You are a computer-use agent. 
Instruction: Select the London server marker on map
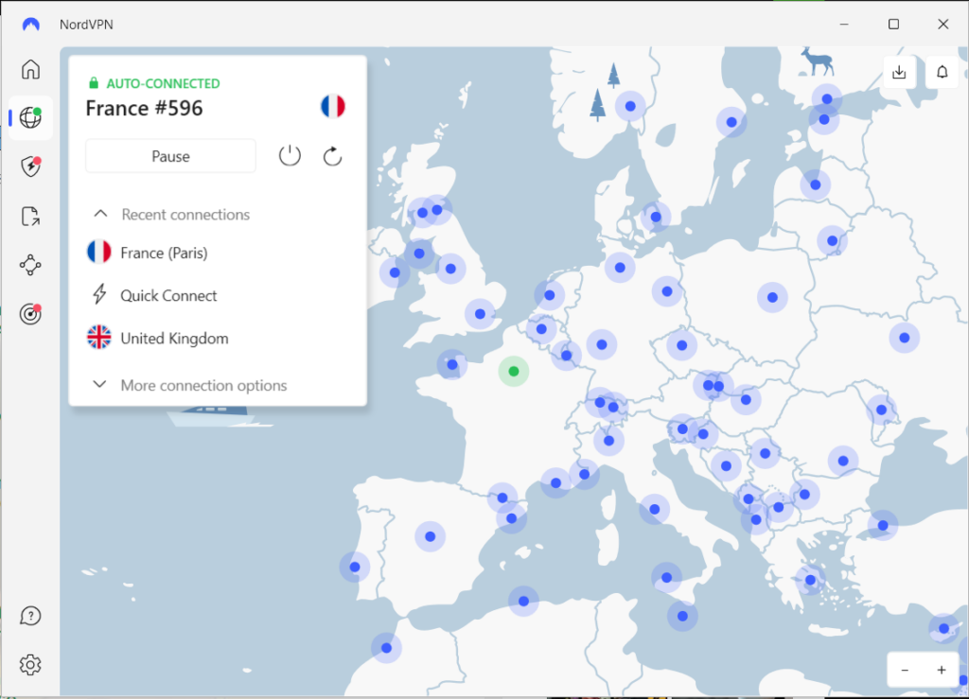(x=480, y=314)
